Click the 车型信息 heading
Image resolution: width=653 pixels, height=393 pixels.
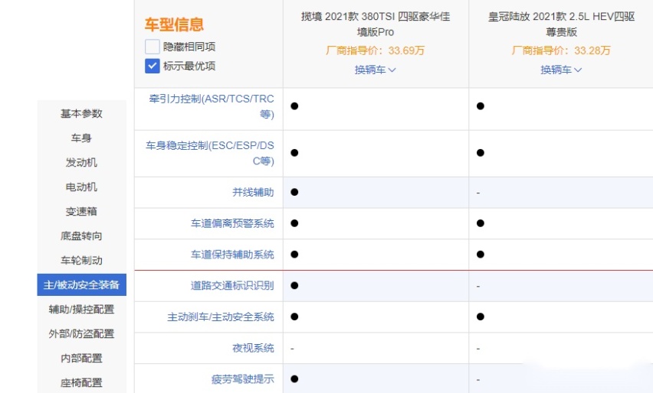pos(174,24)
